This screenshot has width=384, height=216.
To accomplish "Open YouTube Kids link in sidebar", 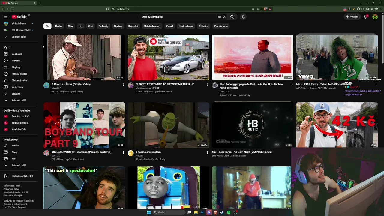I will 19,129.
